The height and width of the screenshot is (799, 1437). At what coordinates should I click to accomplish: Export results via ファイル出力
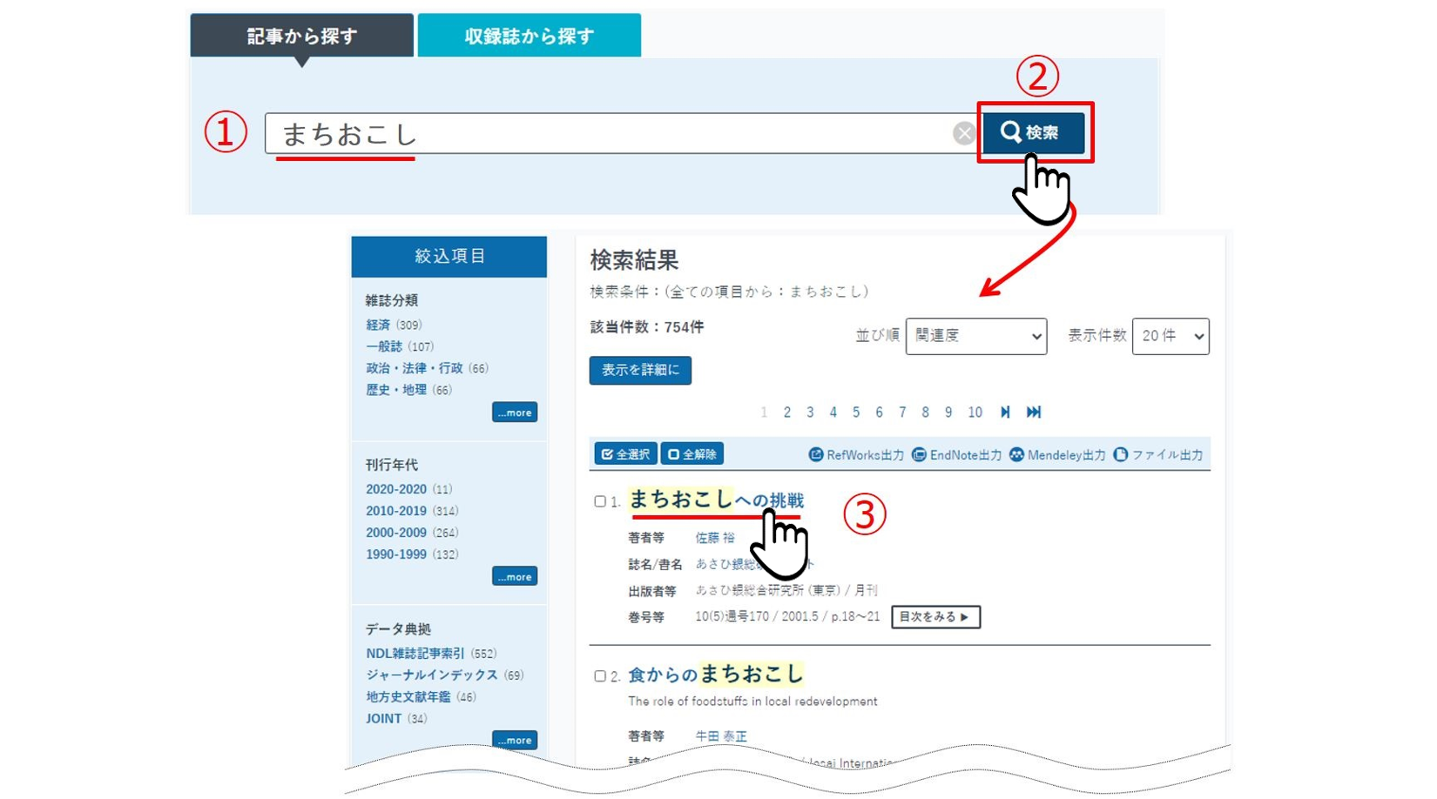click(x=1157, y=454)
